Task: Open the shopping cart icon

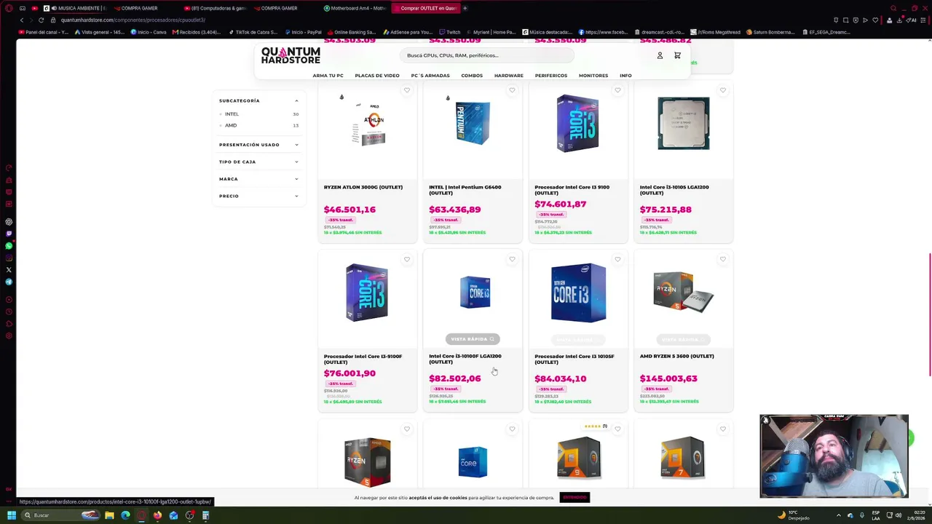Action: (677, 55)
